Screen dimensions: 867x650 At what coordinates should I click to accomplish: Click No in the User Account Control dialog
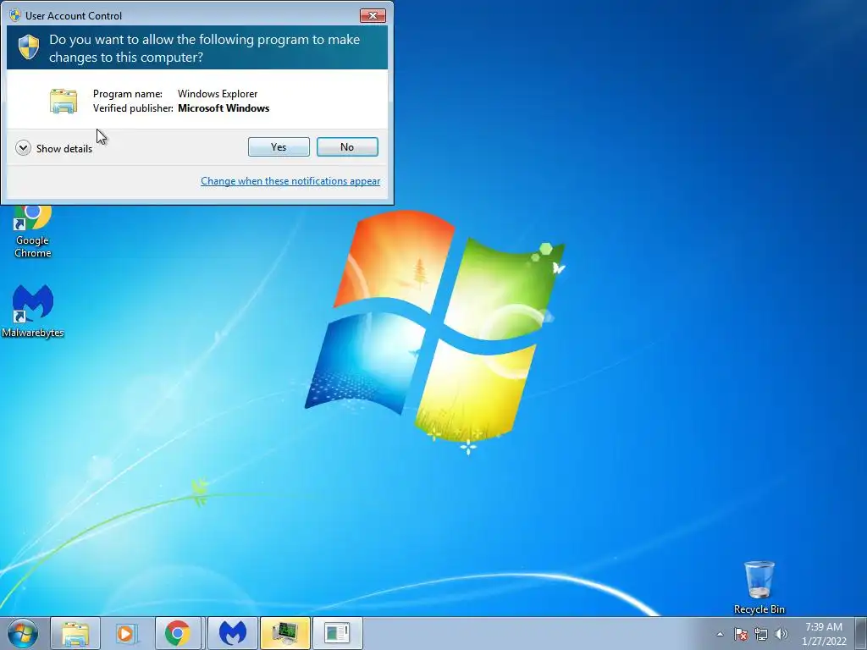coord(347,147)
